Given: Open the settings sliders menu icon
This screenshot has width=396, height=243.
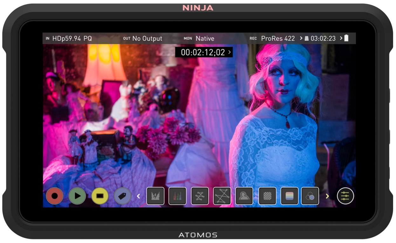Looking at the screenshot, I should point(345,196).
